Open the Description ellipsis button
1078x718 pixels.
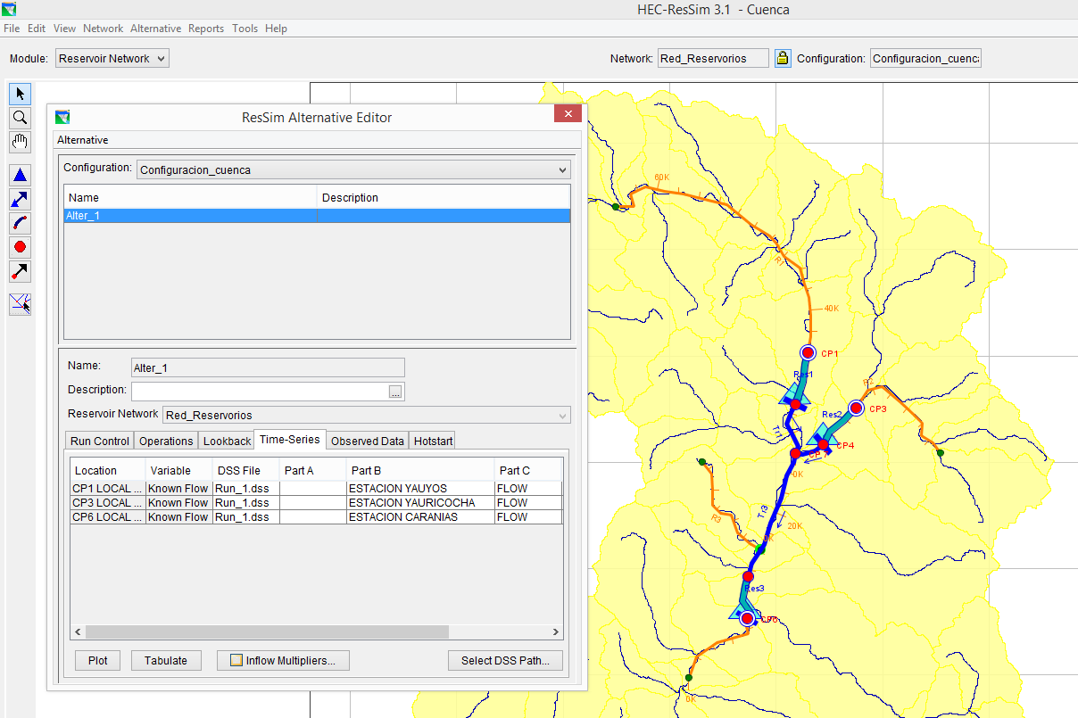point(396,392)
